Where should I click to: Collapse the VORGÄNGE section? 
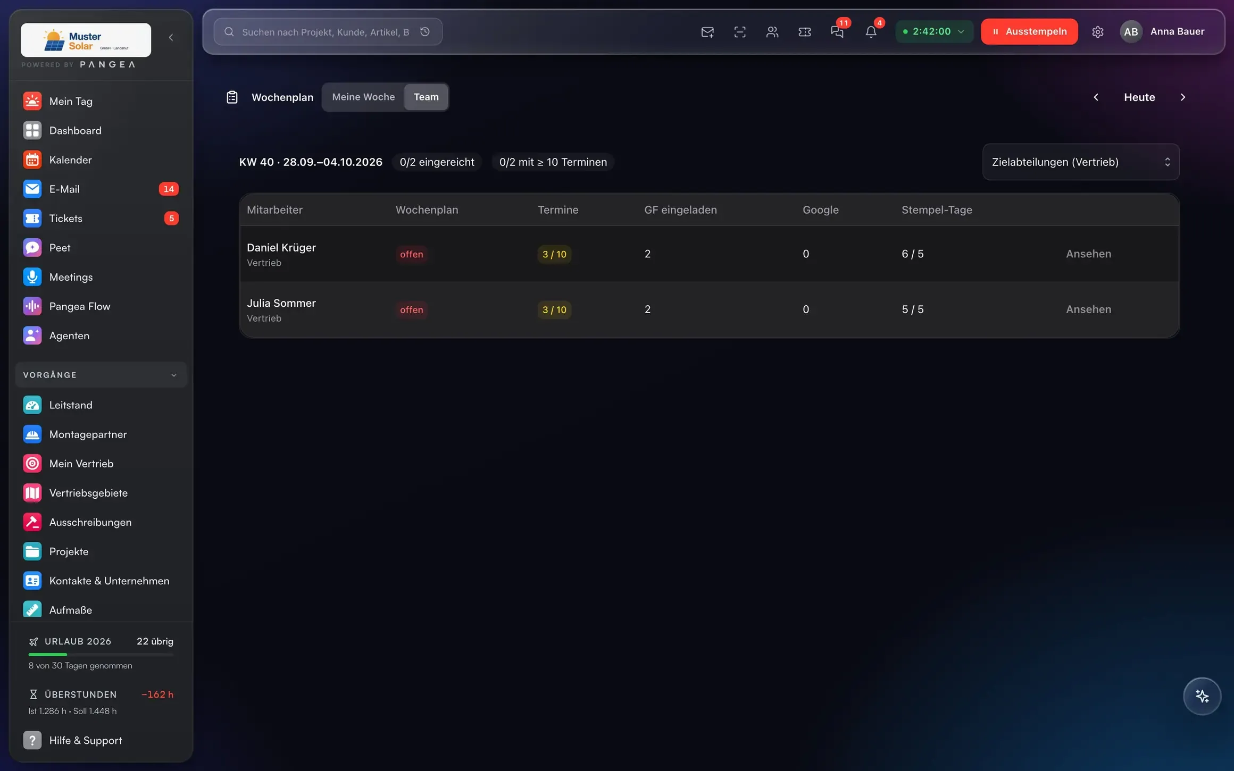click(101, 375)
